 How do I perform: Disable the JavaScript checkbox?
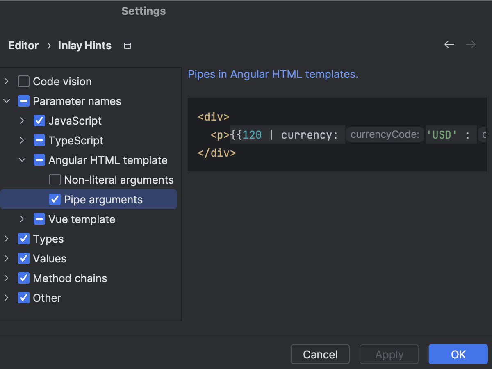[39, 121]
